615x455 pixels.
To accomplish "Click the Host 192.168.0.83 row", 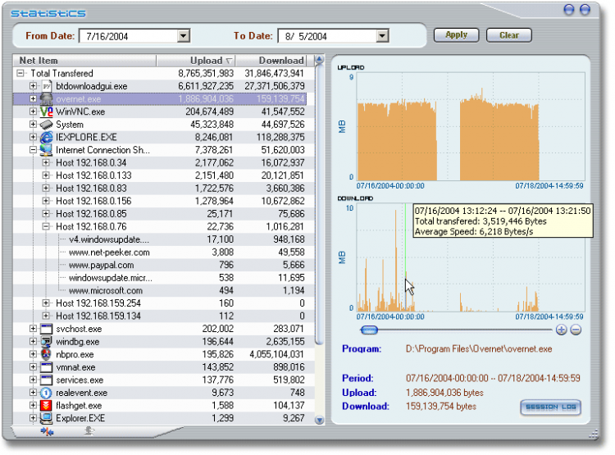I will coord(163,189).
